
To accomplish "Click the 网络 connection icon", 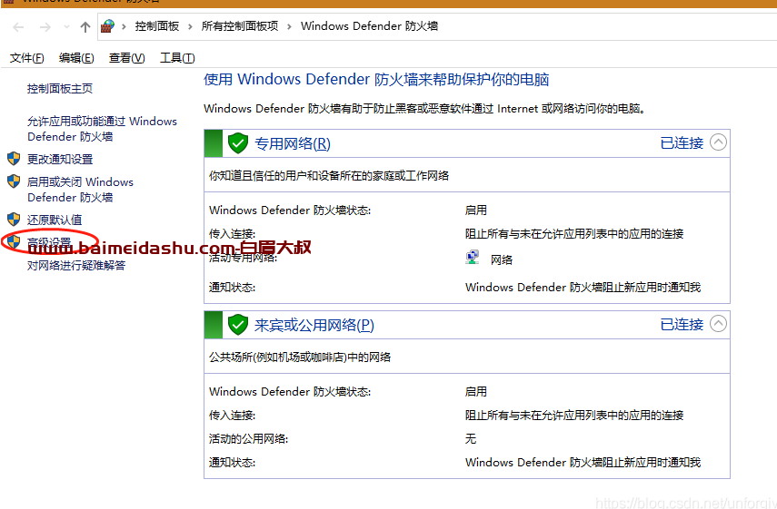I will point(473,259).
